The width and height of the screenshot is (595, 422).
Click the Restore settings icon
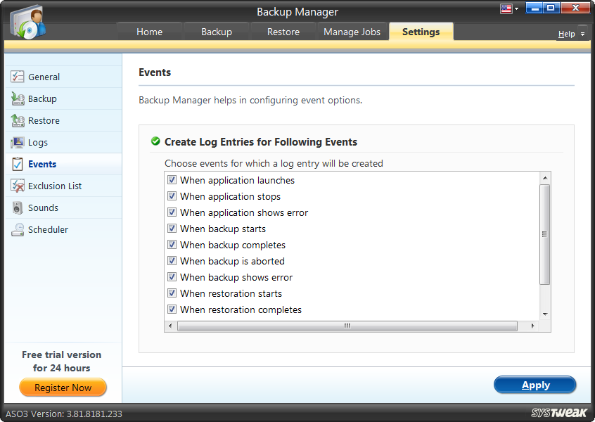17,120
